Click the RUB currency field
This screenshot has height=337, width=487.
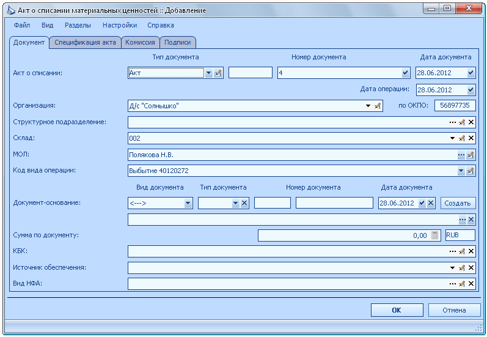tap(460, 235)
